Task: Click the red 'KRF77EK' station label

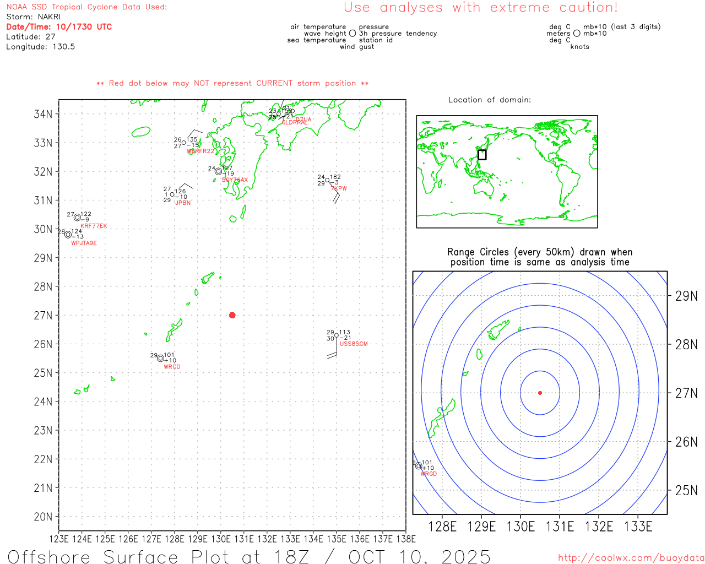Action: coord(94,226)
